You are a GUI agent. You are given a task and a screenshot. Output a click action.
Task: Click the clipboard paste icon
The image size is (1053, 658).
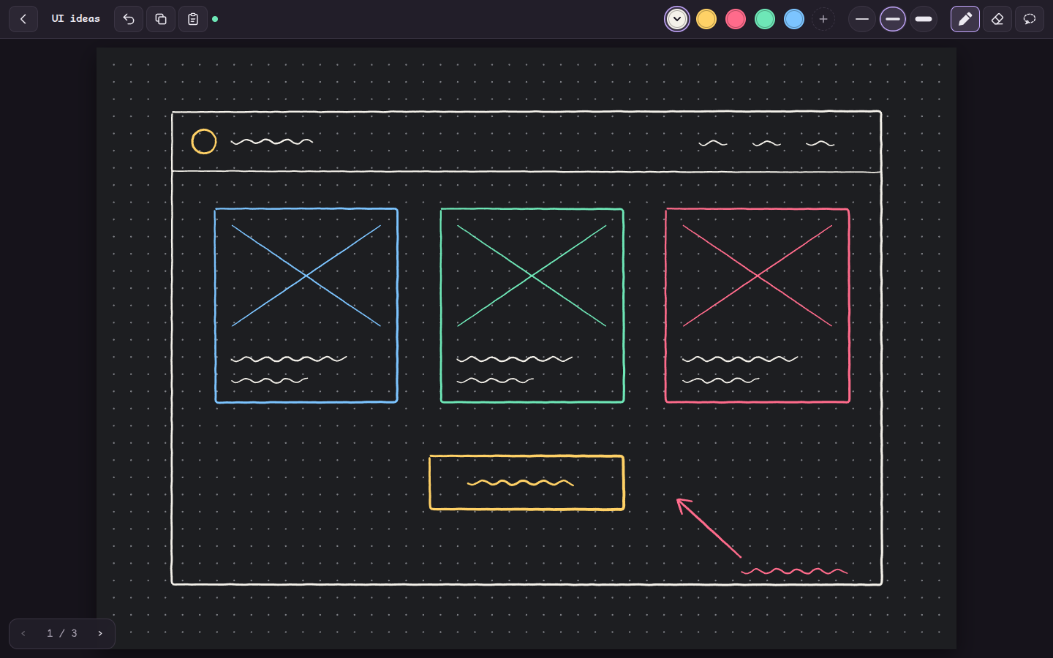point(193,19)
